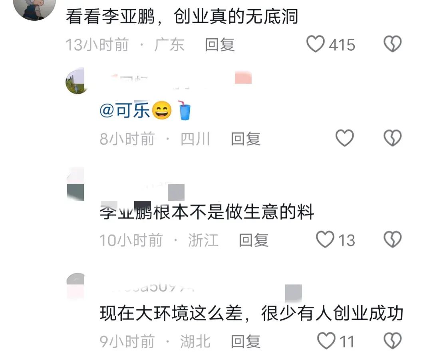
Task: Open the green landscape avatar profile
Action: [x=75, y=81]
